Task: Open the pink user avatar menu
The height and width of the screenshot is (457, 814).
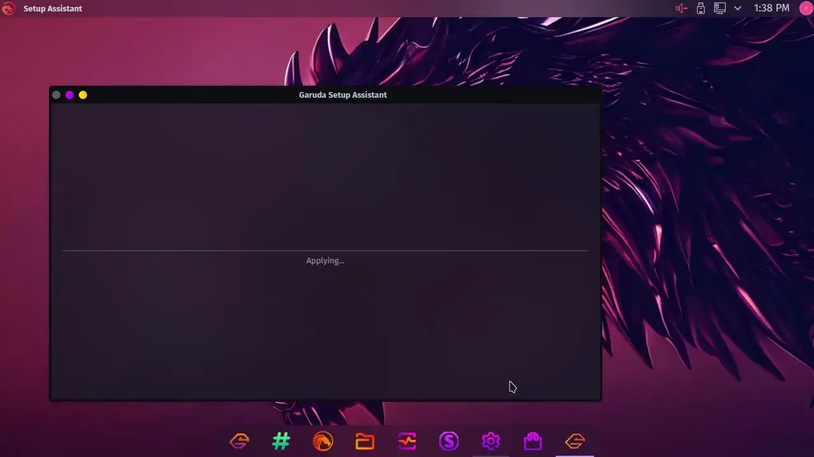Action: click(x=806, y=8)
